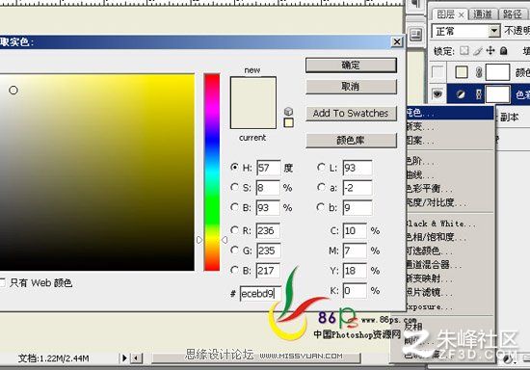Click the adjustment layer half-circle icon
The image size is (530, 370).
point(461,94)
